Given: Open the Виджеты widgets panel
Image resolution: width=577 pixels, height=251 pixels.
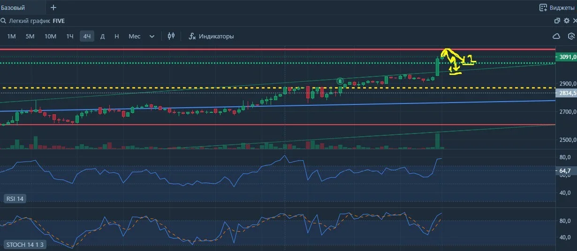Looking at the screenshot, I should click(556, 7).
